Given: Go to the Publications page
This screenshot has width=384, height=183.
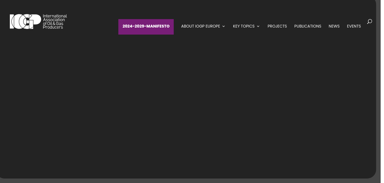Looking at the screenshot, I should 308,26.
